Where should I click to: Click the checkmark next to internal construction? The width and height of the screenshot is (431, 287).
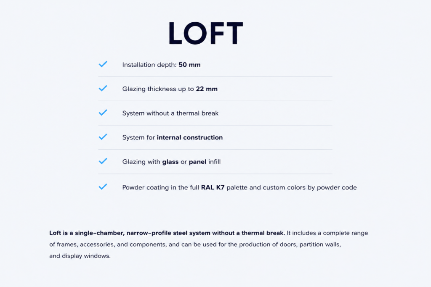[x=103, y=137]
